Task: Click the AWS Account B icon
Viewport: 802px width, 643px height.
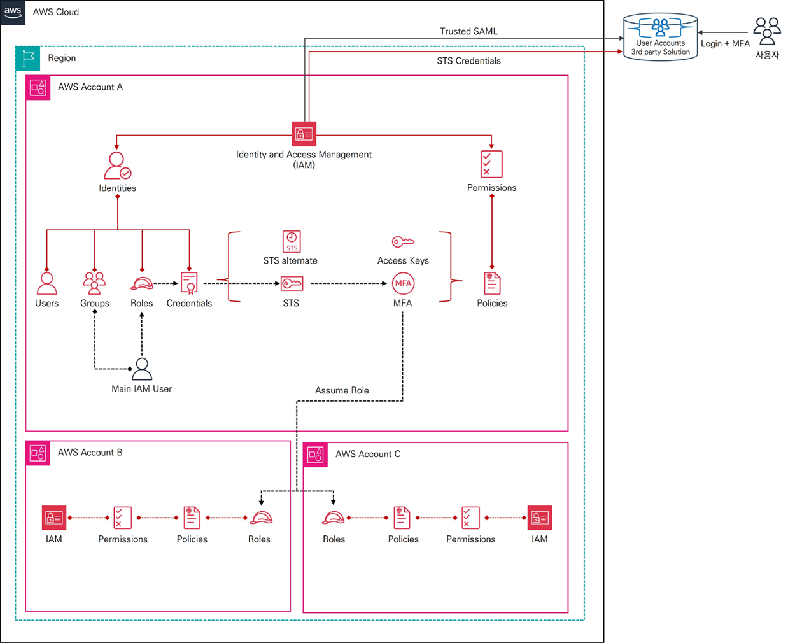Action: pyautogui.click(x=38, y=453)
